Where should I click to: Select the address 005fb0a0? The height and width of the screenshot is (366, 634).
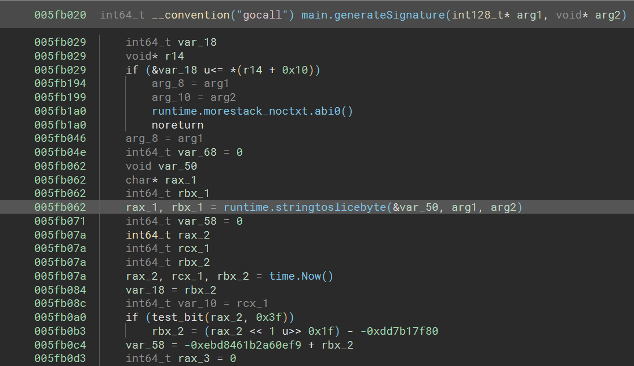[x=60, y=317]
